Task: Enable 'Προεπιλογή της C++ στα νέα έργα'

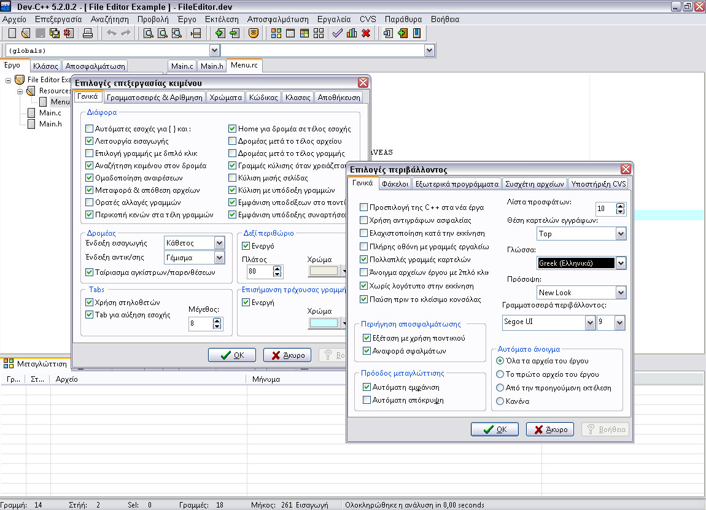Action: pos(364,207)
